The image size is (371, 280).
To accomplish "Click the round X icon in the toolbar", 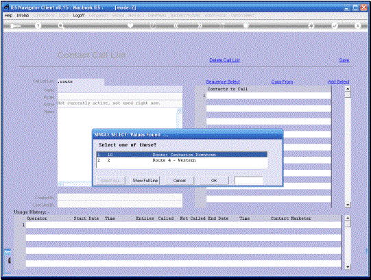I will tap(357, 26).
